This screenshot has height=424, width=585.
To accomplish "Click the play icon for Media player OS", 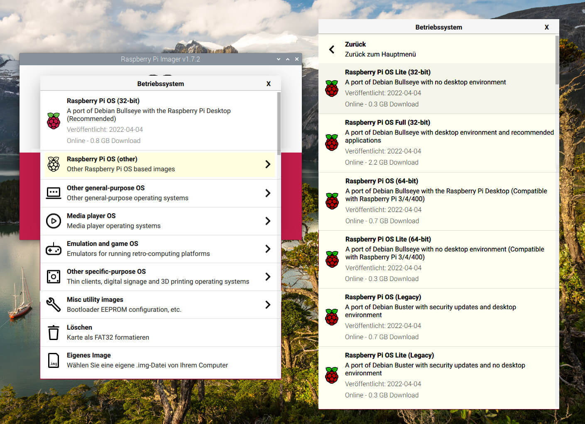I will tap(54, 221).
